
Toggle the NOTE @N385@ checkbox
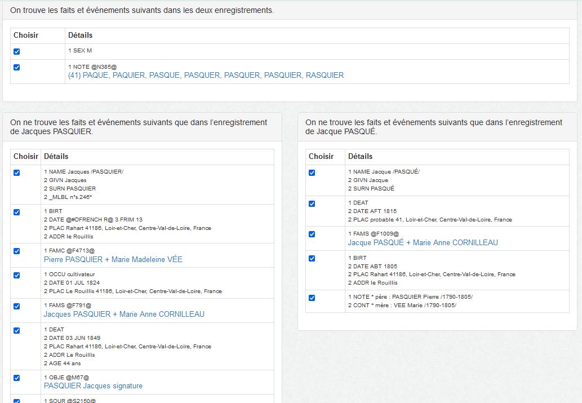pyautogui.click(x=16, y=67)
